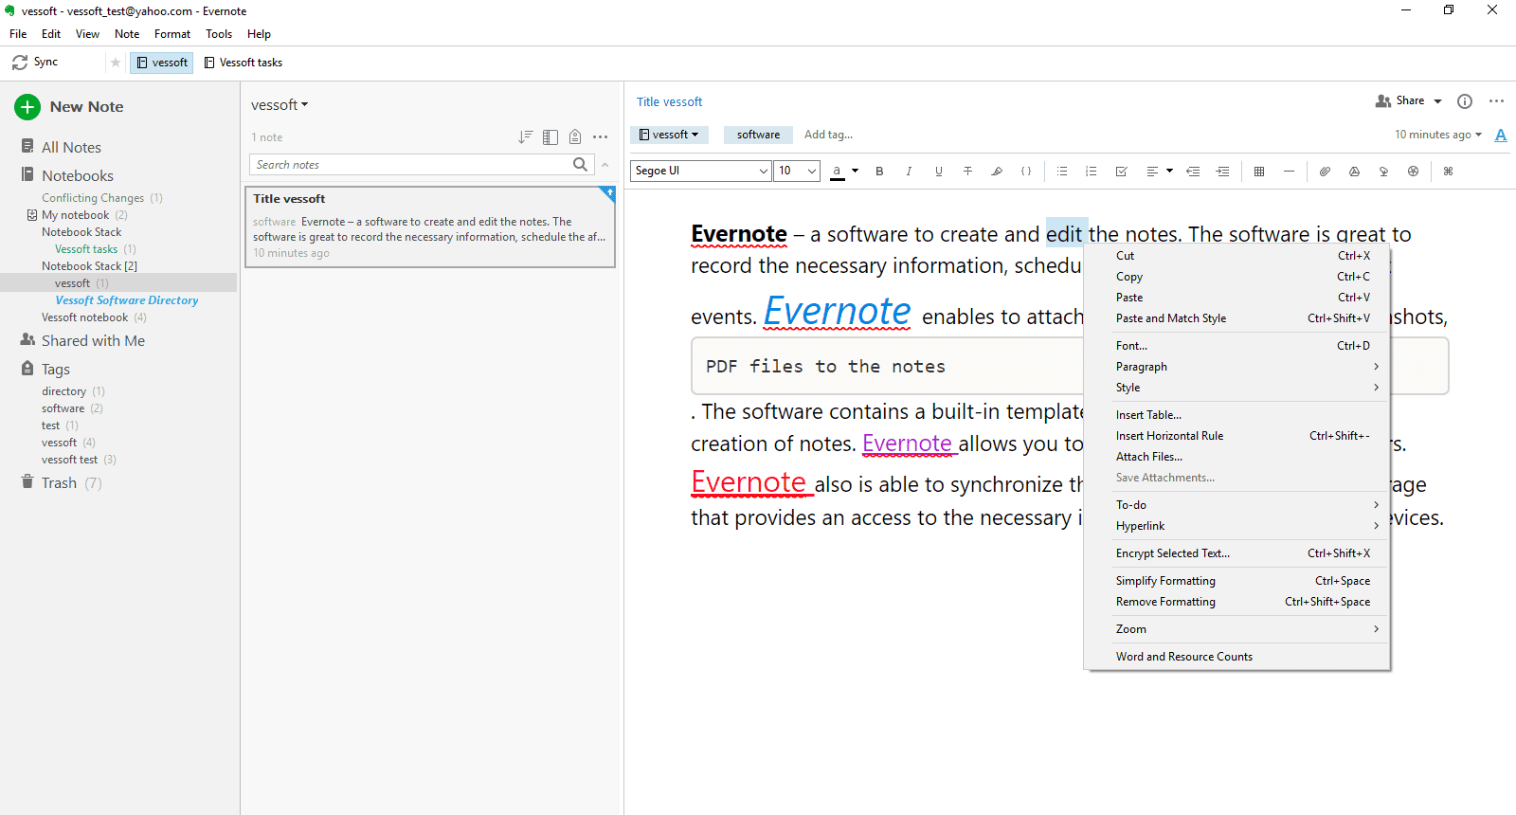Insert a checkbox to-do item
The height and width of the screenshot is (815, 1516).
pyautogui.click(x=1122, y=172)
